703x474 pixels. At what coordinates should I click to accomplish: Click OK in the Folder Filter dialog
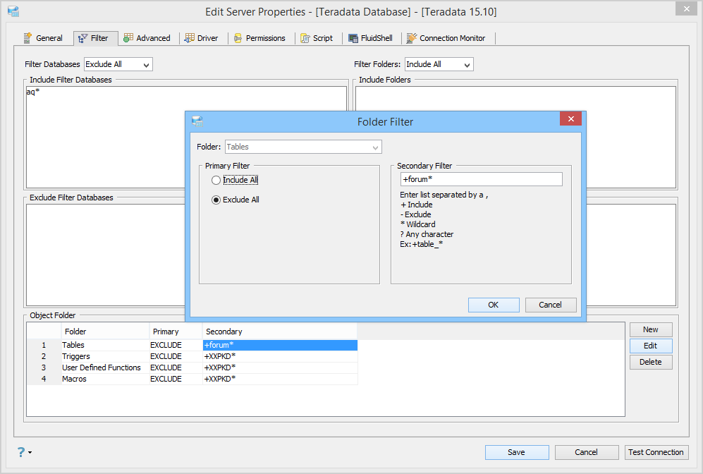coord(494,305)
